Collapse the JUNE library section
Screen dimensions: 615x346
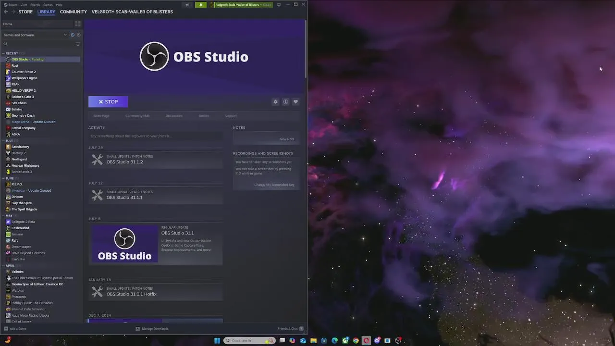[x=3, y=178]
